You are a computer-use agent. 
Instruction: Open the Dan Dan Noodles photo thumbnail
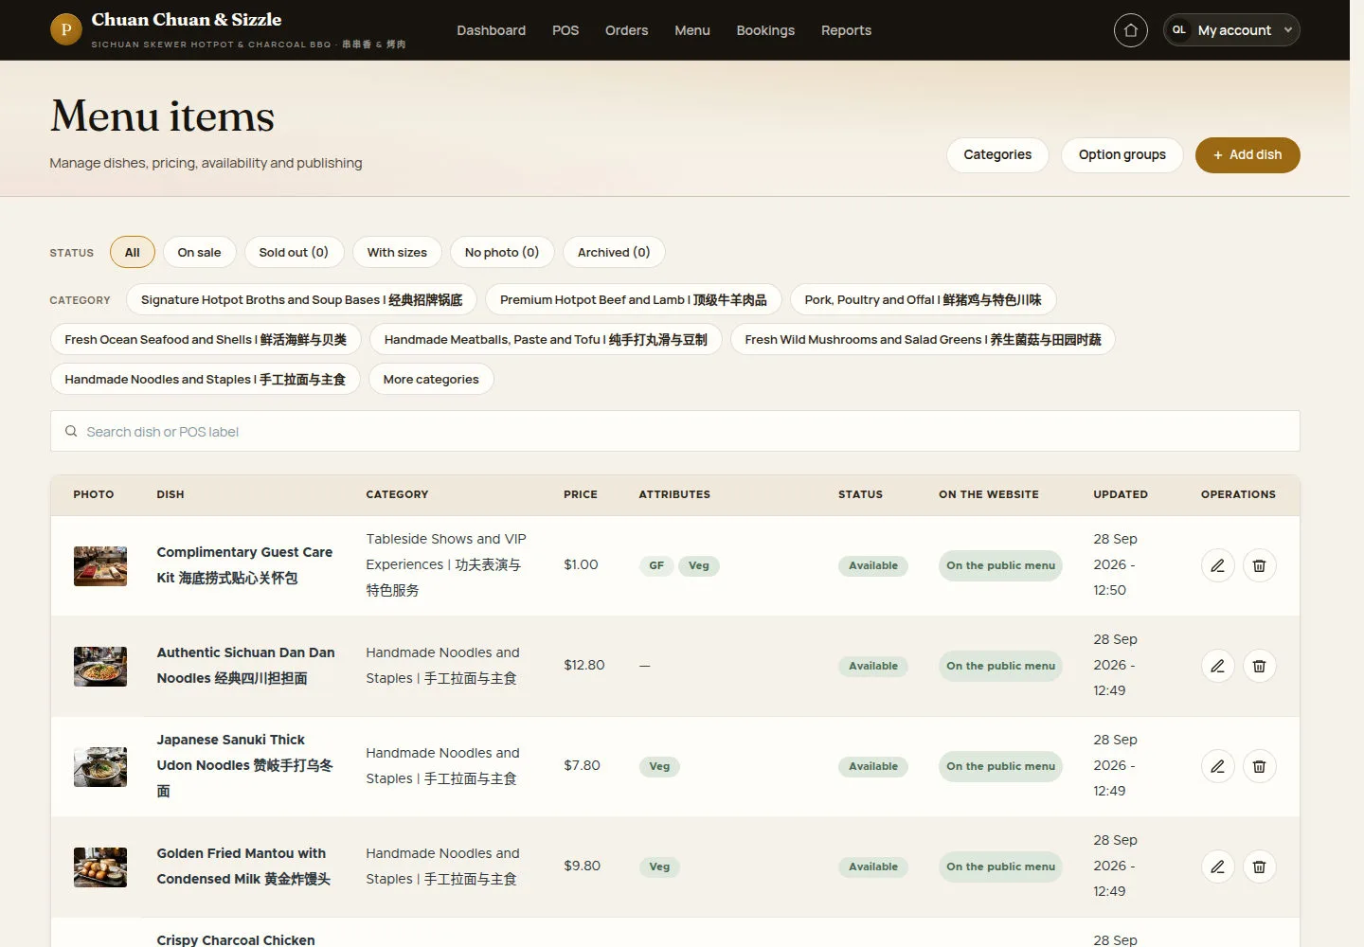click(x=100, y=666)
